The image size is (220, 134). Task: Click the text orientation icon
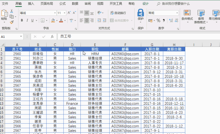[99, 13]
